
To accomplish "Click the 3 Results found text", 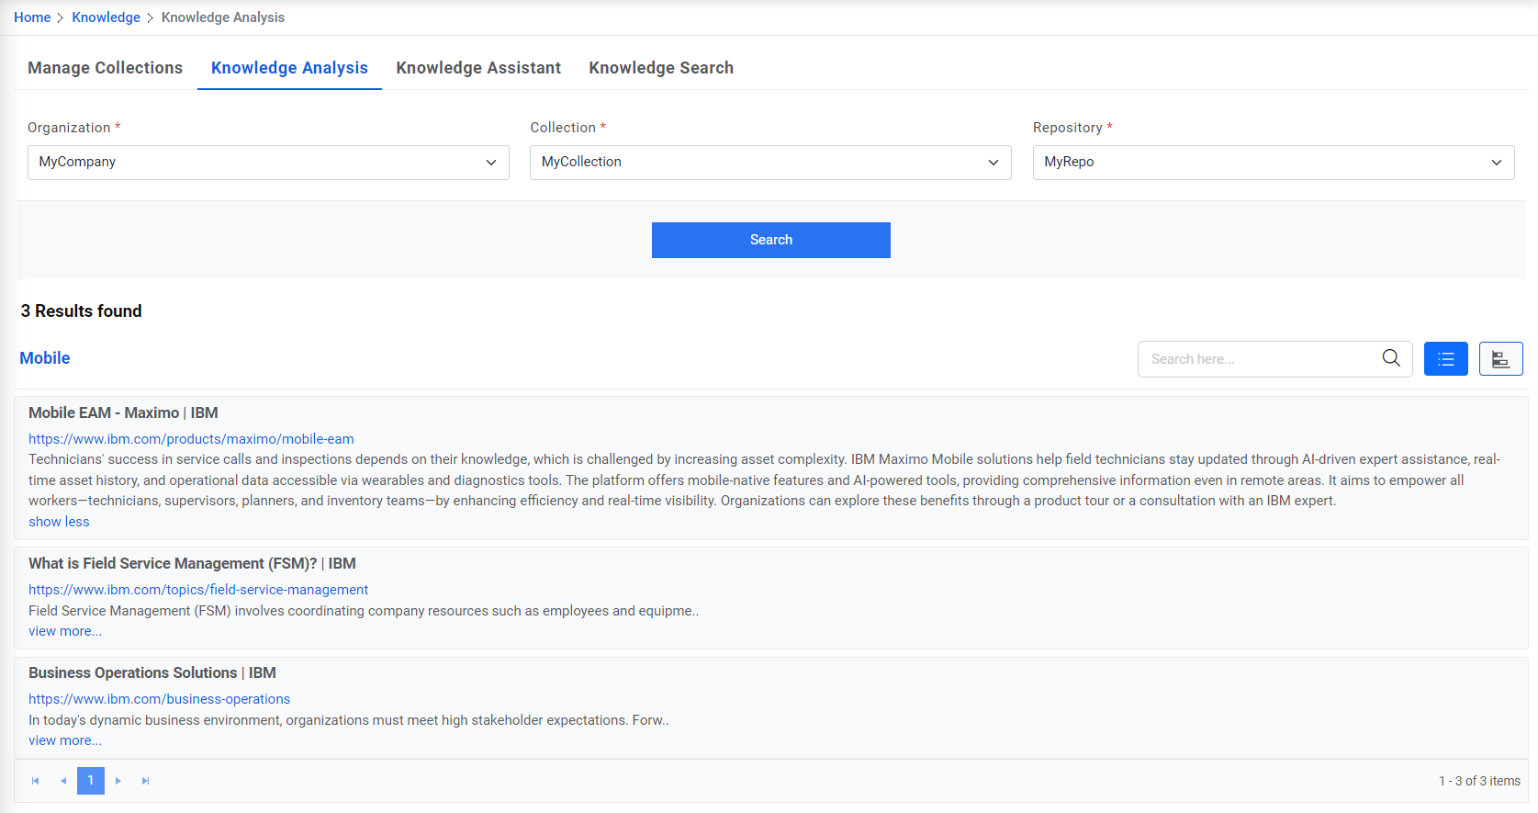I will 82,311.
